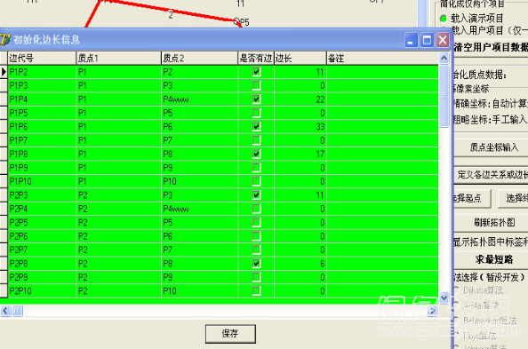This screenshot has height=349, width=528.
Task: Select the P2P9 edge code cell
Action: tap(42, 277)
